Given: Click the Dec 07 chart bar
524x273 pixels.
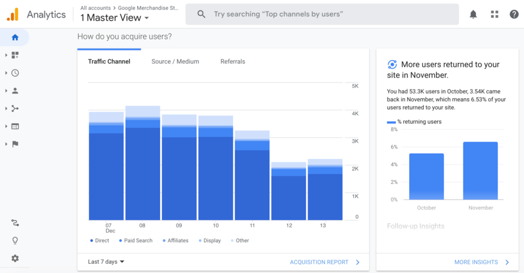Looking at the screenshot, I should pyautogui.click(x=106, y=166).
